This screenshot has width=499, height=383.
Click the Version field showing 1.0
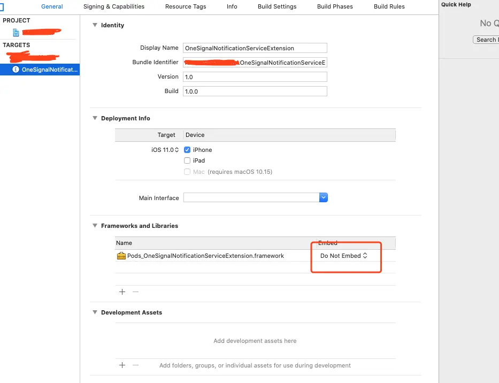point(255,76)
